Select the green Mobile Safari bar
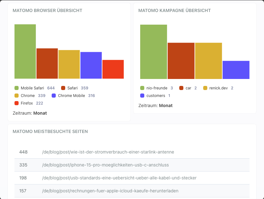 [25, 51]
